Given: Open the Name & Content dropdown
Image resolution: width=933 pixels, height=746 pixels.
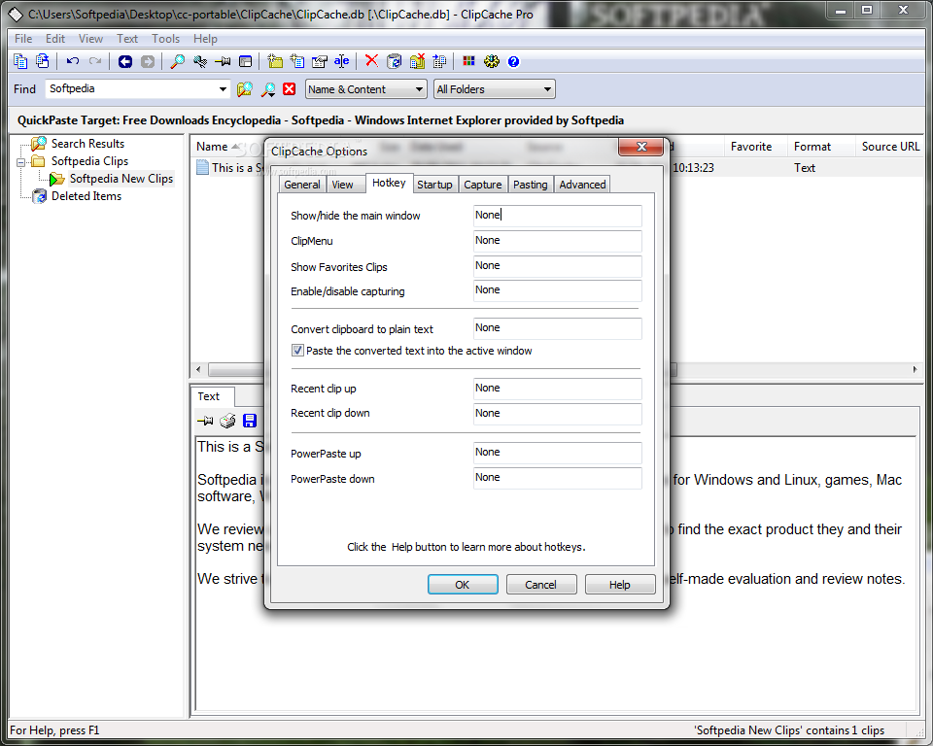Looking at the screenshot, I should [x=366, y=89].
